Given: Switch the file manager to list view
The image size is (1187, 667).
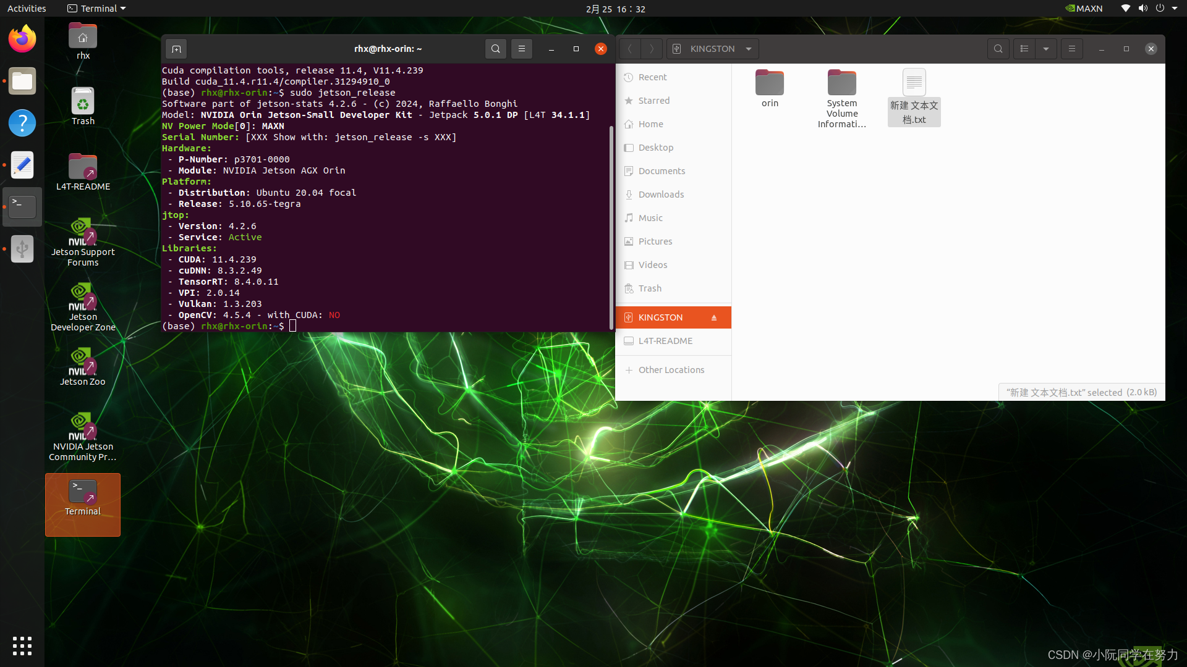Looking at the screenshot, I should tap(1024, 48).
